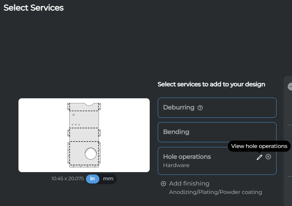Open Add finishing options
Screen dimensions: 292x206
[x=189, y=184]
